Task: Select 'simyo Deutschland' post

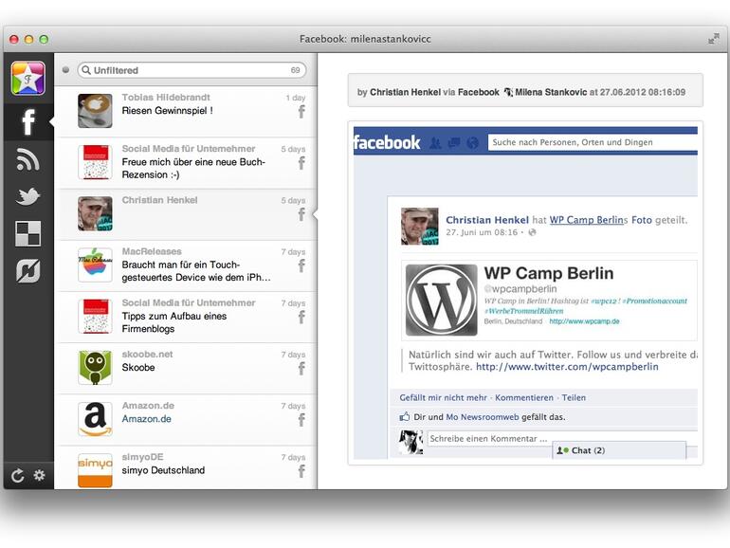Action: [163, 470]
